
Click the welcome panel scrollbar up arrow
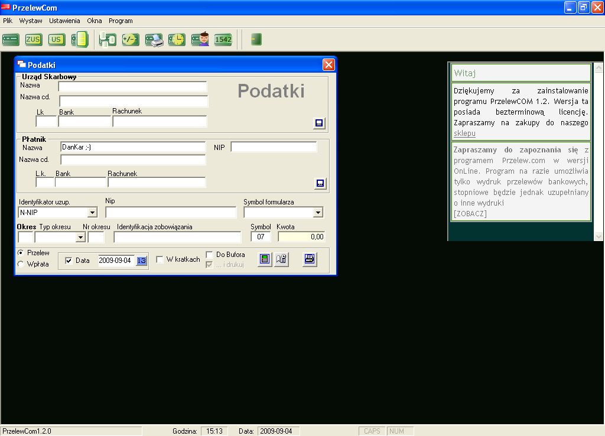[599, 67]
